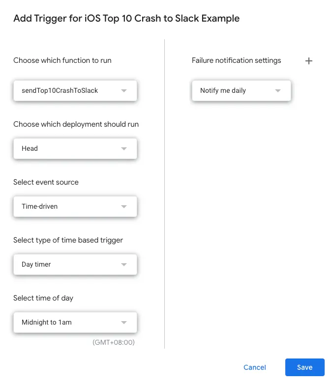The height and width of the screenshot is (385, 333).
Task: Click the Select time of day label
Action: pyautogui.click(x=43, y=298)
